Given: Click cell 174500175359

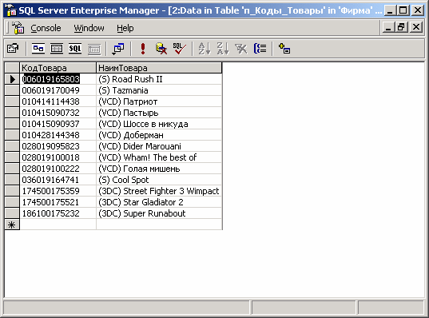Looking at the screenshot, I should click(58, 191).
